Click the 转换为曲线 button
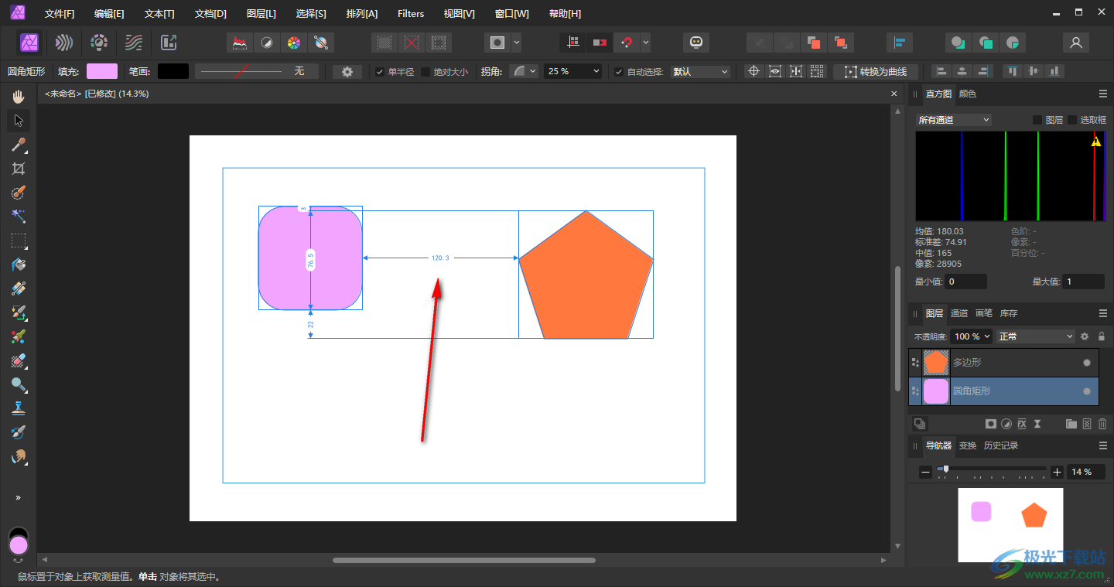The image size is (1114, 587). point(876,71)
